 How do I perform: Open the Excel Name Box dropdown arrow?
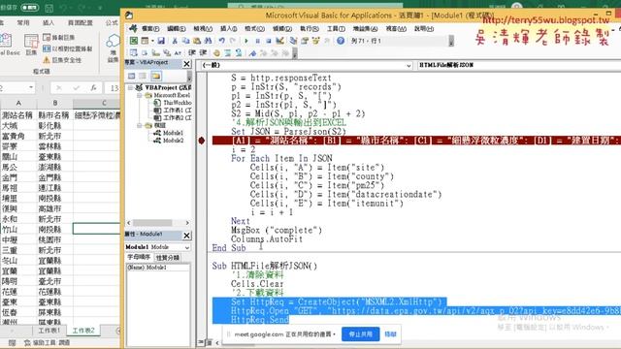point(31,87)
